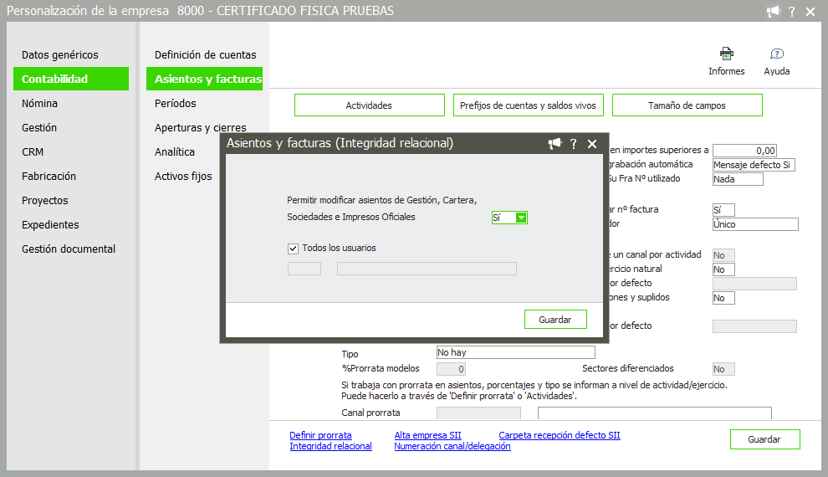Click the question mark in dialog title

coord(574,144)
